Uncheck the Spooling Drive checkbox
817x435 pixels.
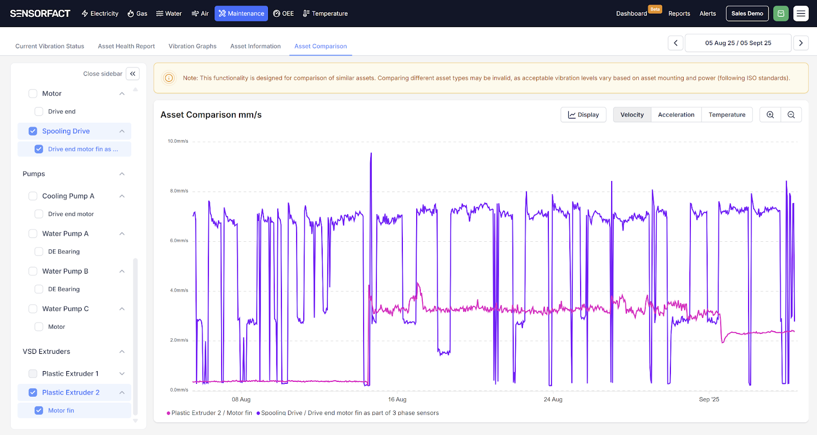33,131
